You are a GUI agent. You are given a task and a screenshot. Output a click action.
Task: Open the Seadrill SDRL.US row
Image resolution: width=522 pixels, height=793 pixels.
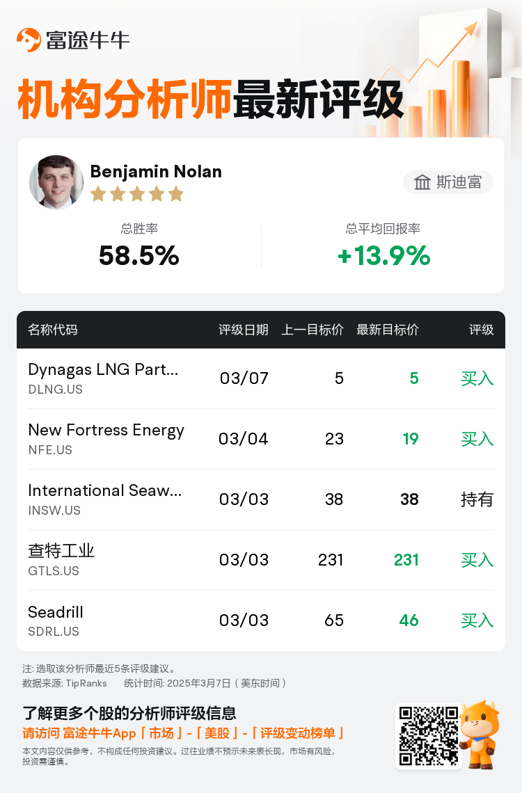pyautogui.click(x=261, y=620)
